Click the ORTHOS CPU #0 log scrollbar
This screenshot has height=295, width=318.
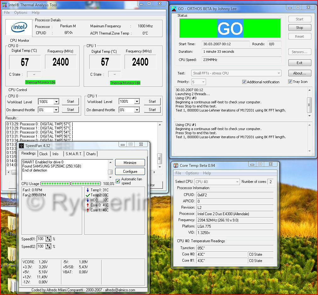[x=309, y=103]
